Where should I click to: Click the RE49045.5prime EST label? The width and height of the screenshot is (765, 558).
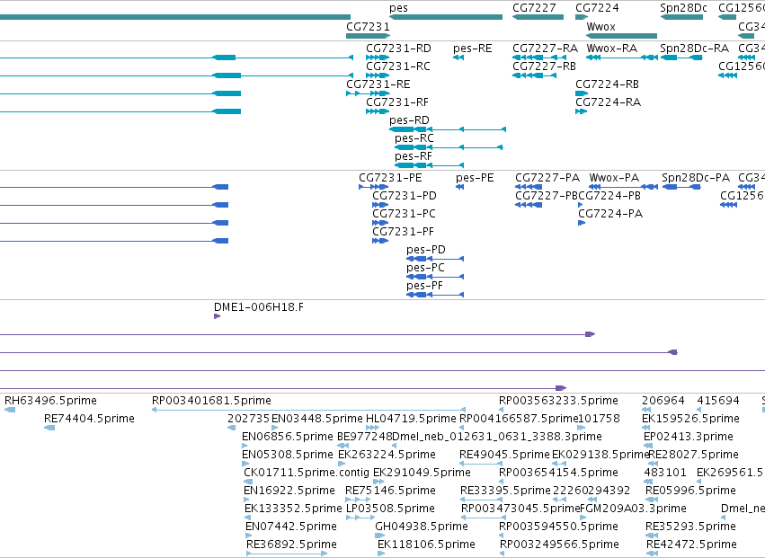click(504, 455)
